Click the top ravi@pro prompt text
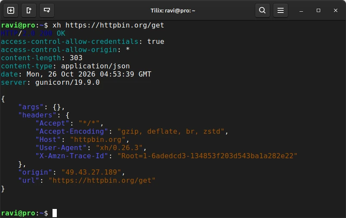The width and height of the screenshot is (346, 218). coord(25,25)
